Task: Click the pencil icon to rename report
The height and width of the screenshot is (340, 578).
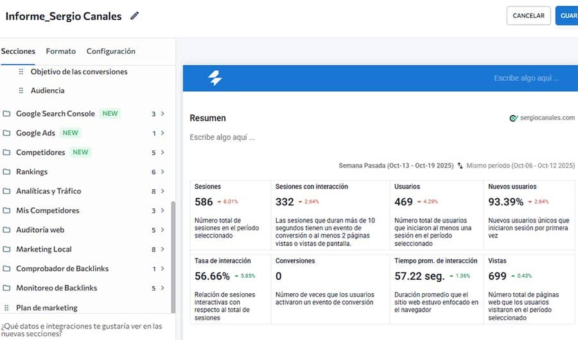Action: [134, 16]
